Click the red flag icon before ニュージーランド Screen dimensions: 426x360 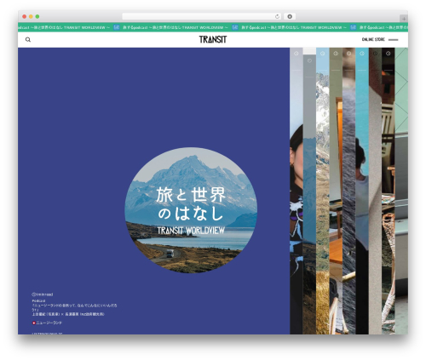[x=34, y=323]
